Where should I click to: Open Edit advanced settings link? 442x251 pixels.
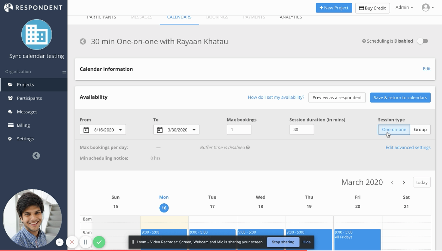[x=408, y=148]
